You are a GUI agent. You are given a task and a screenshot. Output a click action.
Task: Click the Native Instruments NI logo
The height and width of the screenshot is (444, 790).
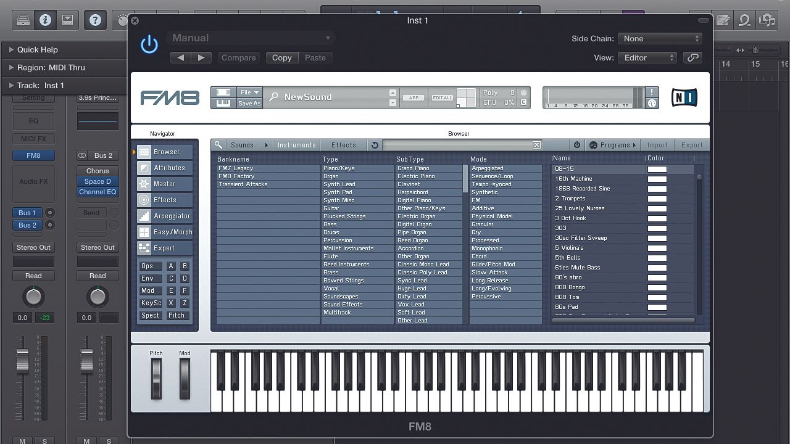[x=684, y=97]
